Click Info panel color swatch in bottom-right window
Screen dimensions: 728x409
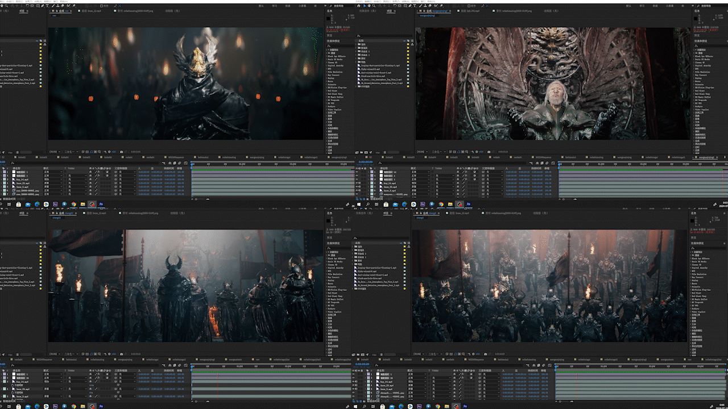tap(692, 221)
